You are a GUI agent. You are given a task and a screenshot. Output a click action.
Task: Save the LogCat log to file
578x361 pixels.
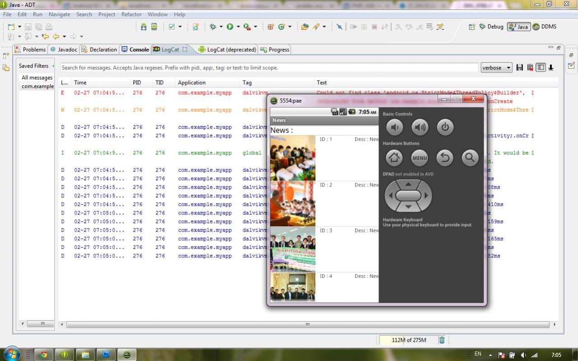coord(520,68)
